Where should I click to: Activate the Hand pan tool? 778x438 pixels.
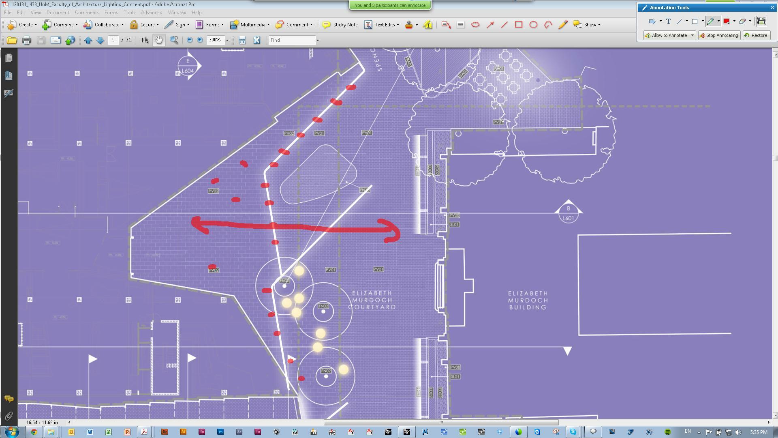coord(159,40)
